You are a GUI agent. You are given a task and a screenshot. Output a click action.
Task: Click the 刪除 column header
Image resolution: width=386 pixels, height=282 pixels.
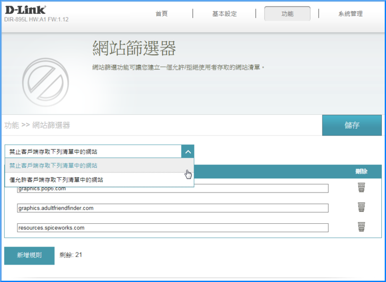point(361,171)
